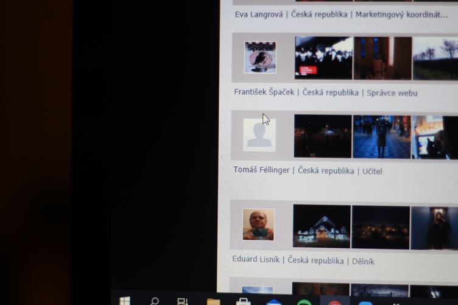The height and width of the screenshot is (305, 458).
Task: Click the 'Správce webu' text
Action: 392,93
